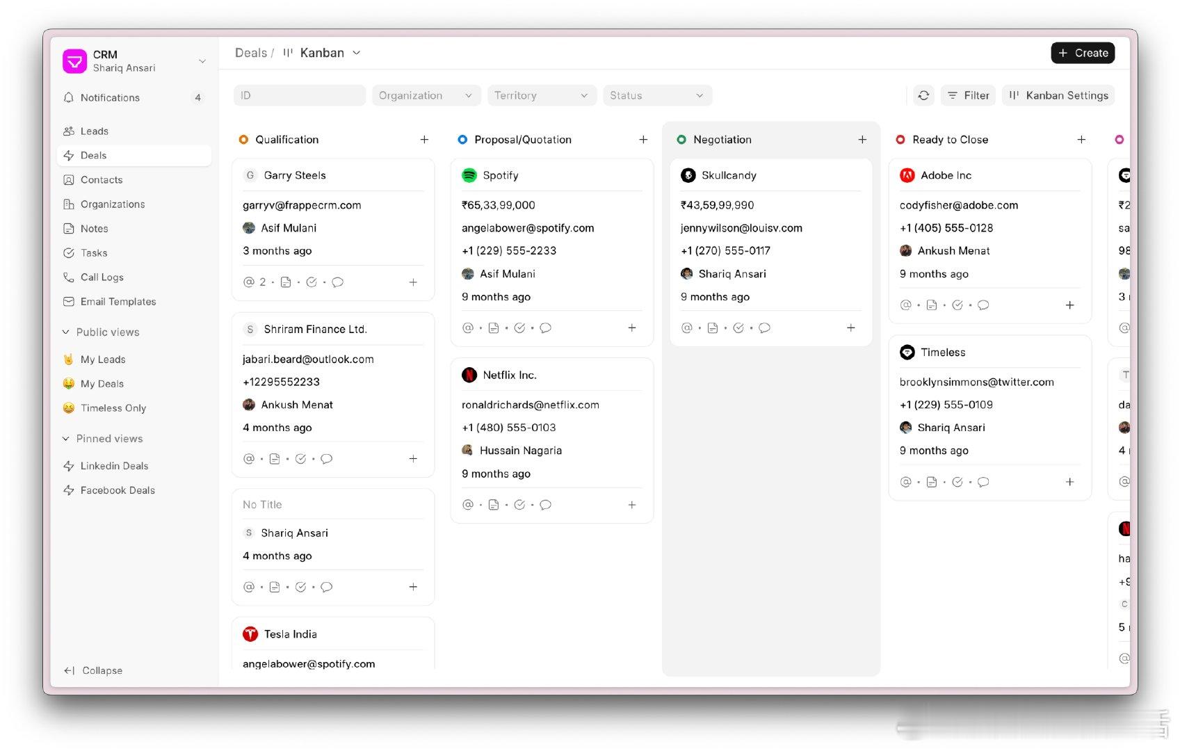Image resolution: width=1180 pixels, height=751 pixels.
Task: Open the Email Templates page
Action: 134,301
